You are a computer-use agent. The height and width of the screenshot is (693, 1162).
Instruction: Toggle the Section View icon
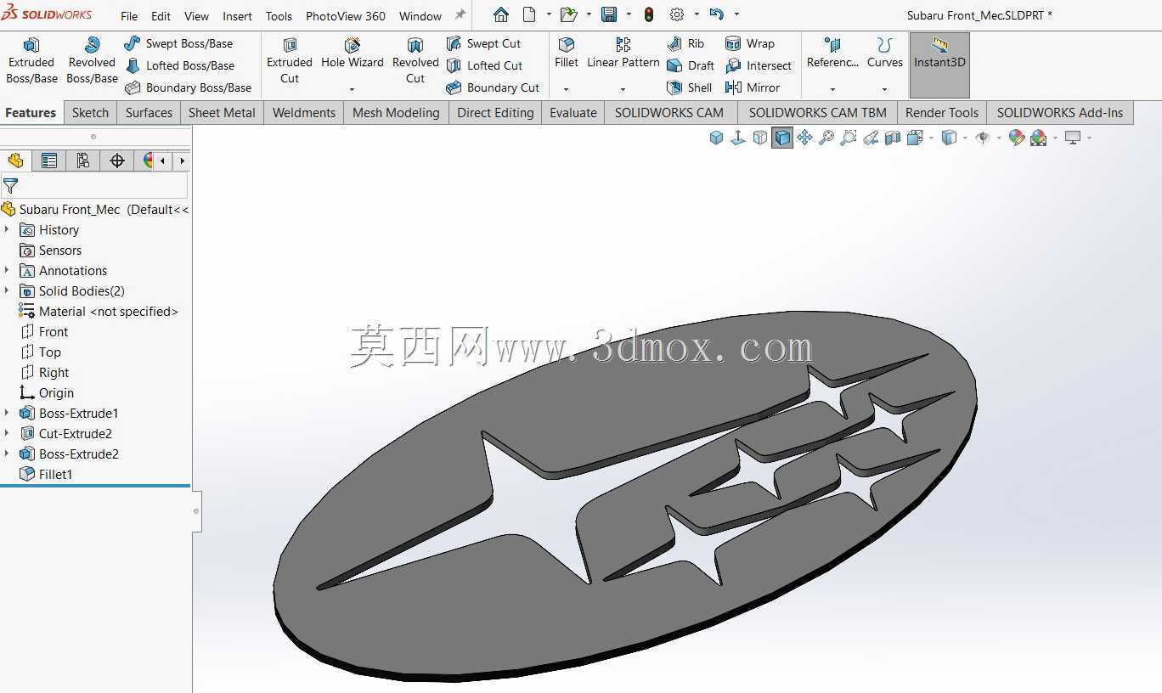coord(893,138)
